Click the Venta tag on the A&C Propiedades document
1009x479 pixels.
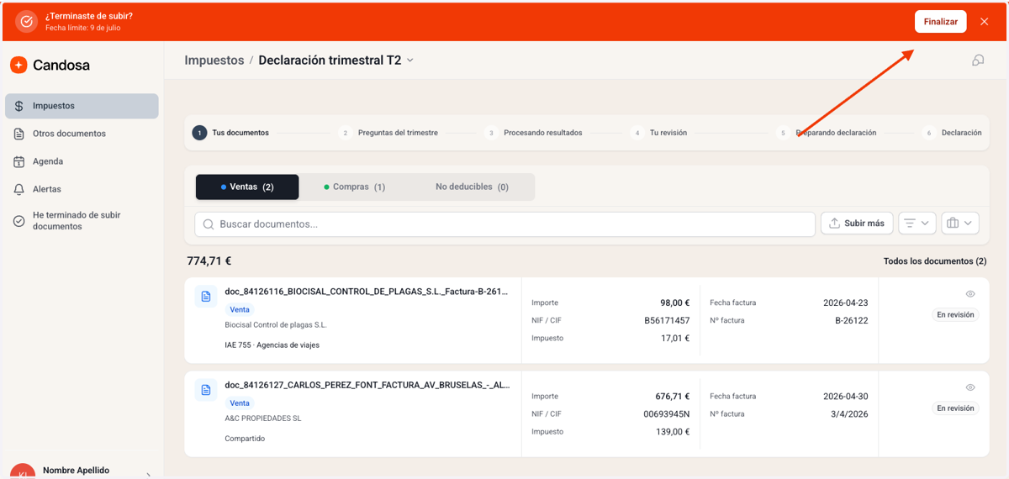coord(240,403)
